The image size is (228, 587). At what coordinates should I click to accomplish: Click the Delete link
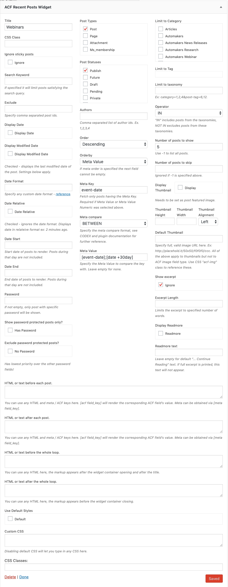pos(10,577)
